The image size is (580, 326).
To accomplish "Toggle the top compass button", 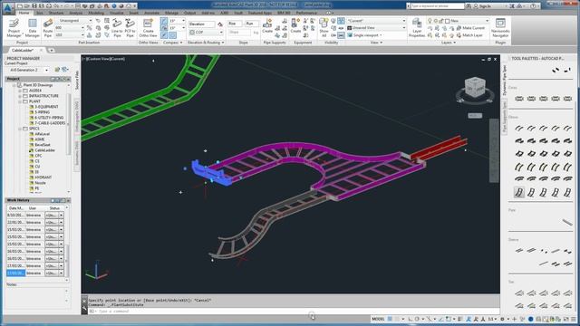I will click(164, 21).
